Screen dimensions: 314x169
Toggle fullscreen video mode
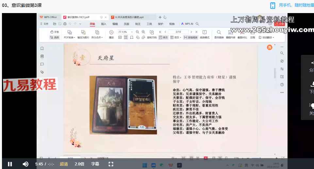coord(110,164)
